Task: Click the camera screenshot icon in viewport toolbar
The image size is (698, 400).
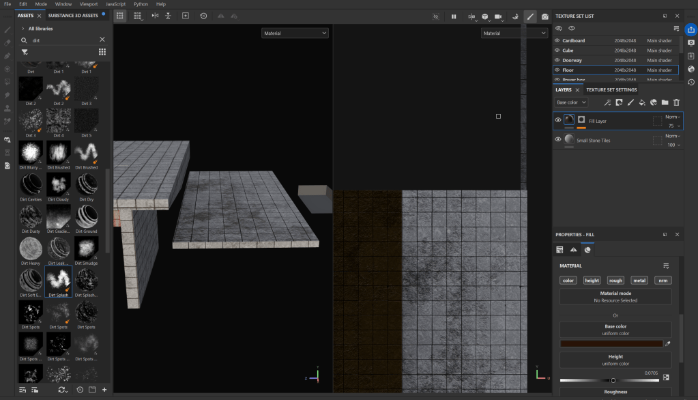Action: click(x=545, y=16)
